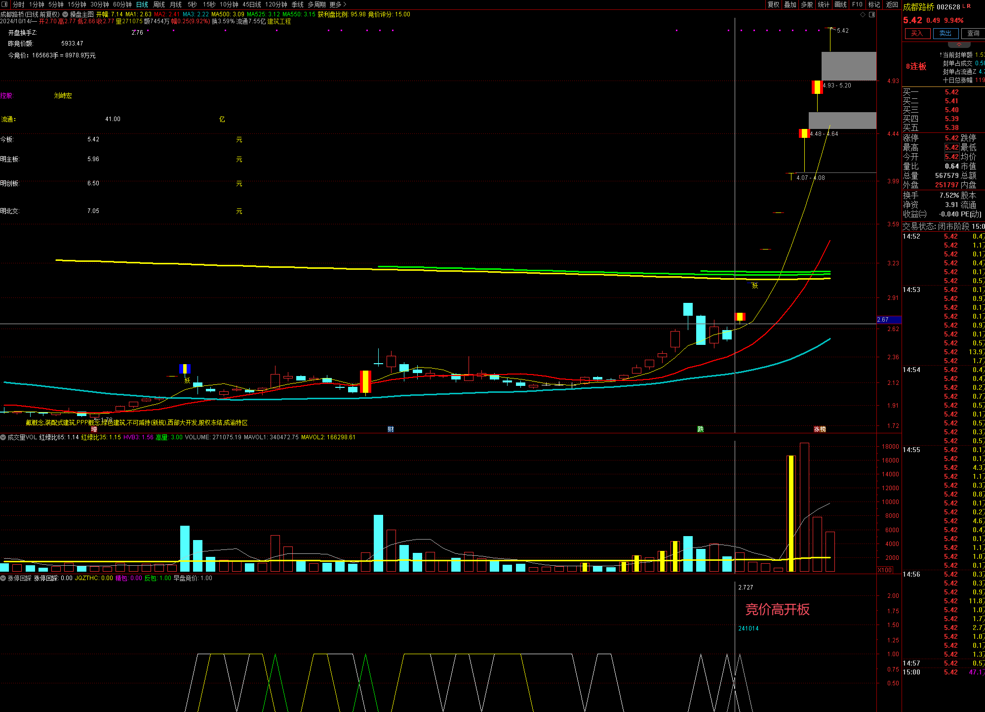This screenshot has height=712, width=985.
Task: Expand the 更多 periods menu
Action: tap(338, 4)
